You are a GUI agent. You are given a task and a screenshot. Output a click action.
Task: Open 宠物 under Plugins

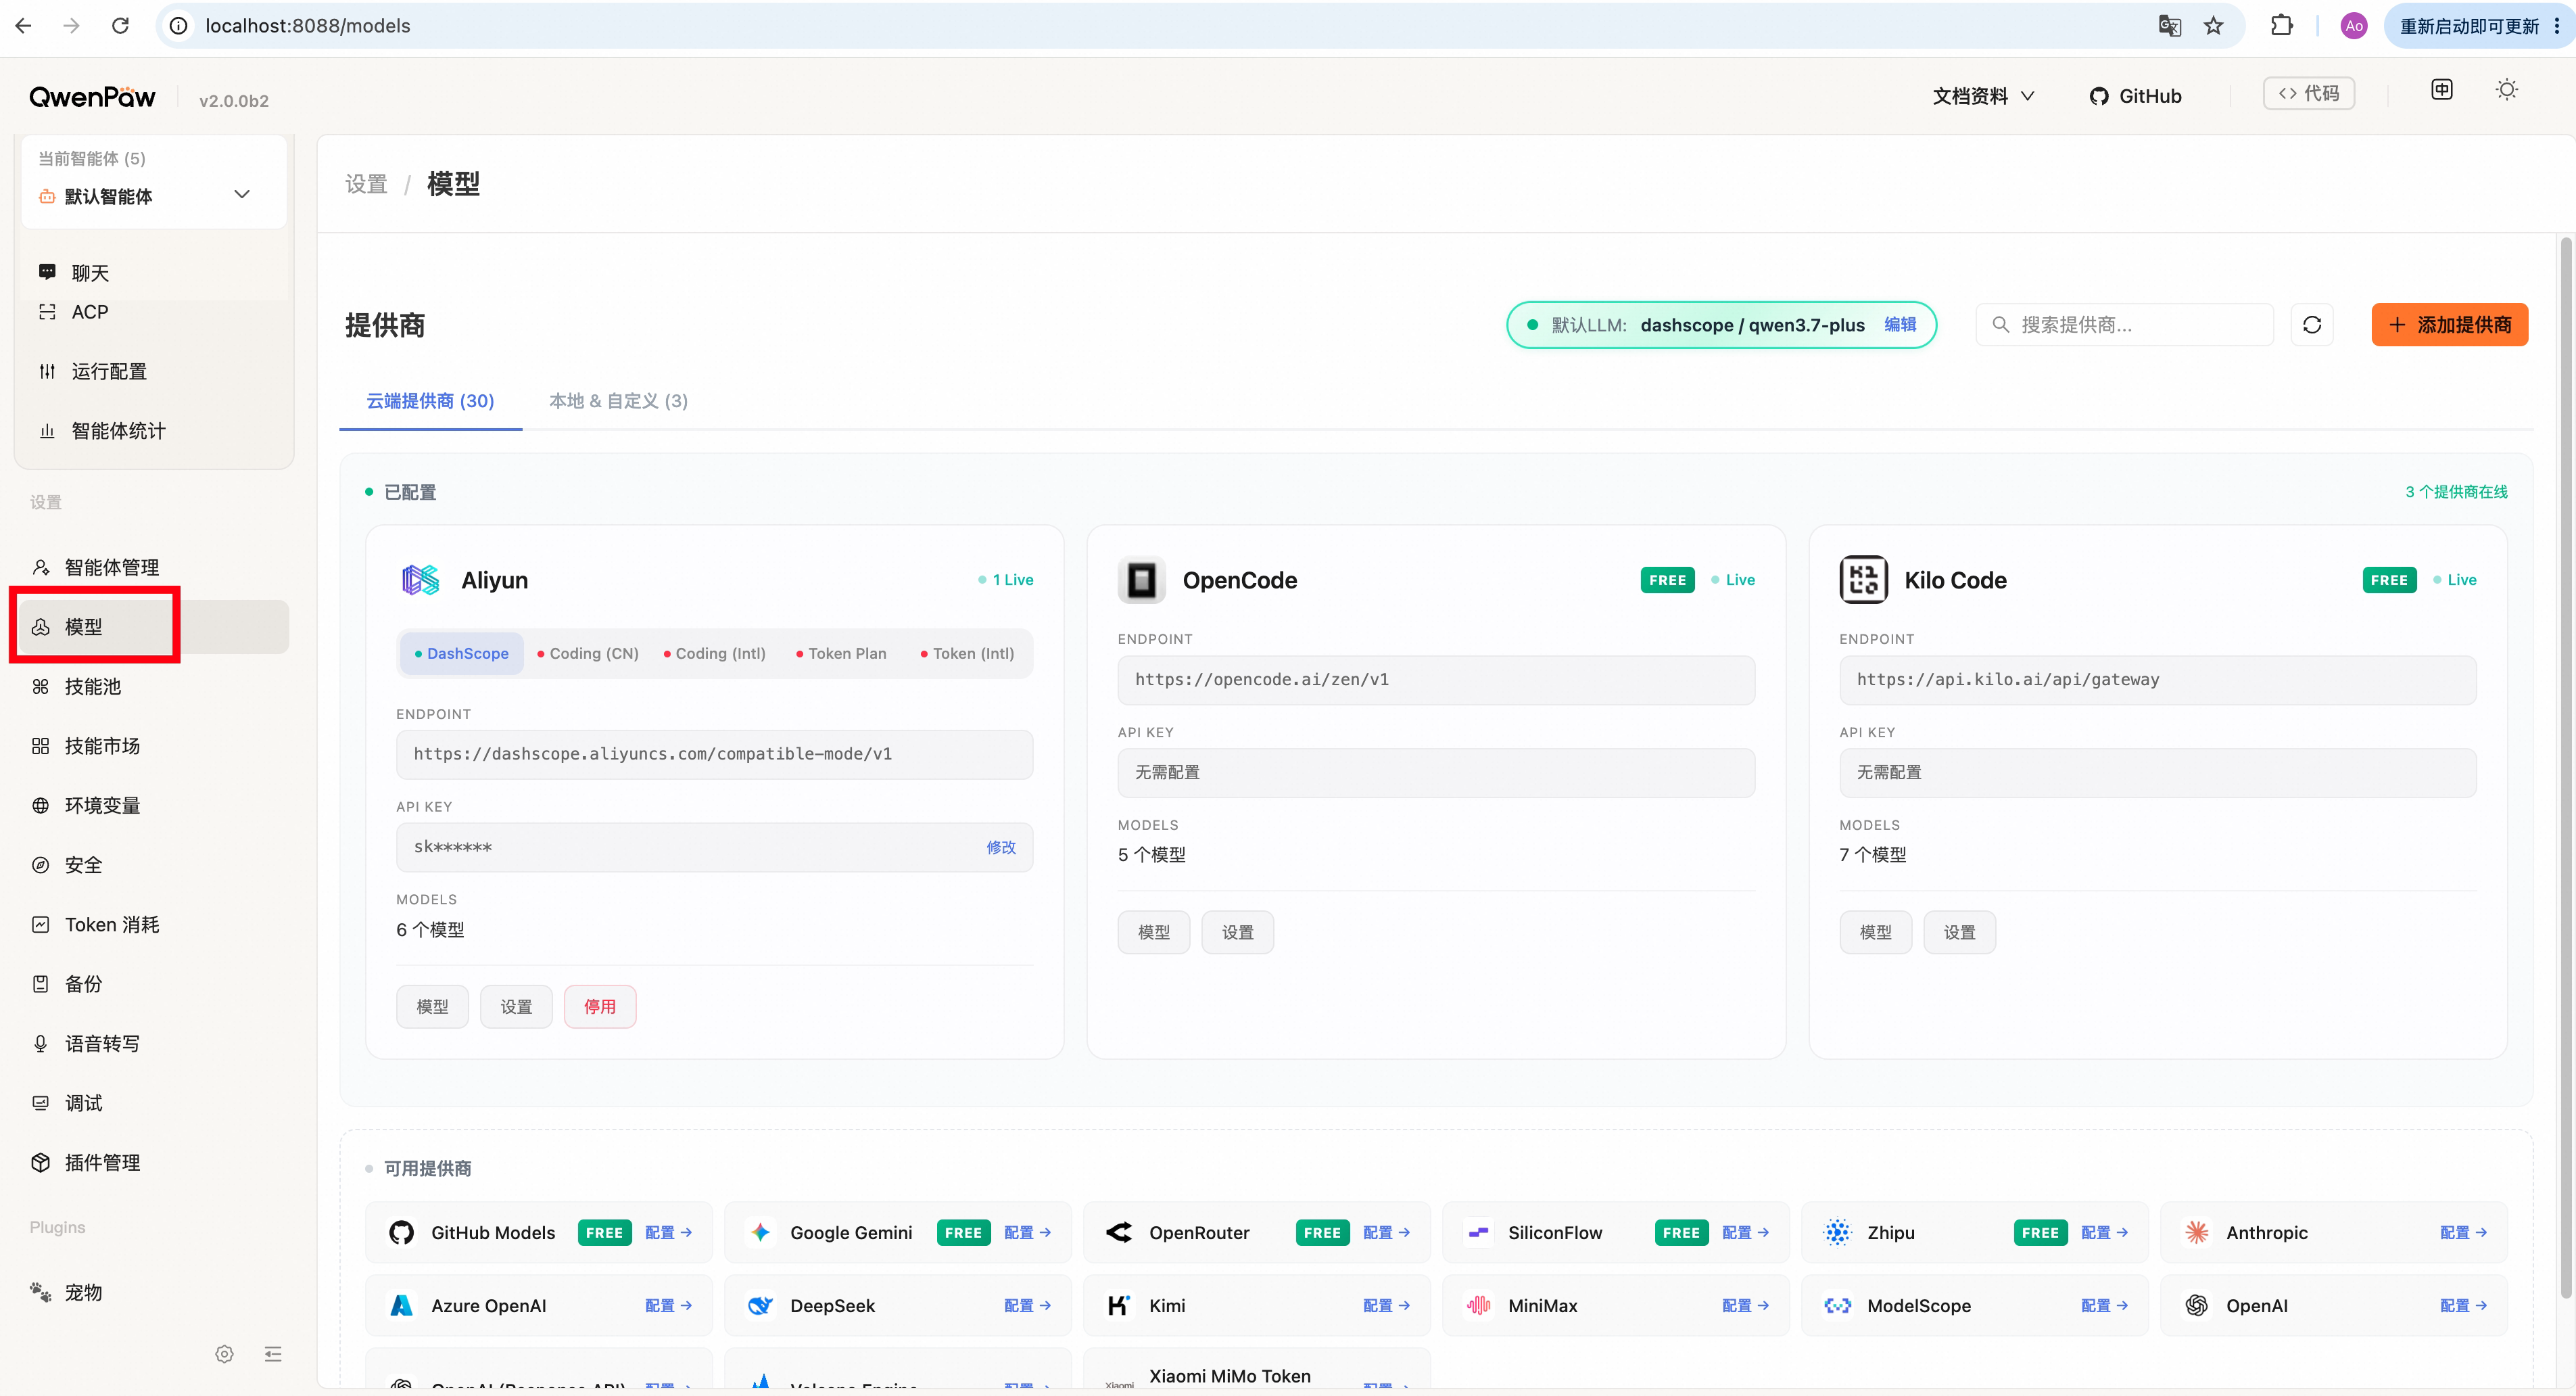[x=154, y=1293]
